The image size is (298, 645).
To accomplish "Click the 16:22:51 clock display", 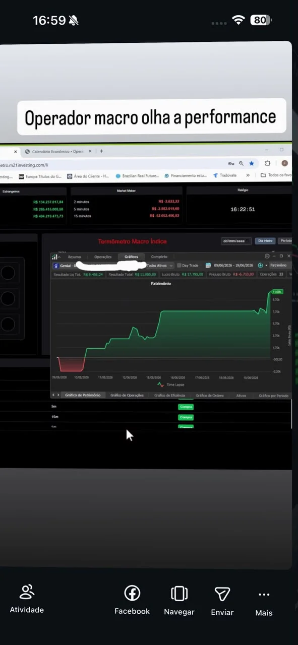I will [x=243, y=209].
